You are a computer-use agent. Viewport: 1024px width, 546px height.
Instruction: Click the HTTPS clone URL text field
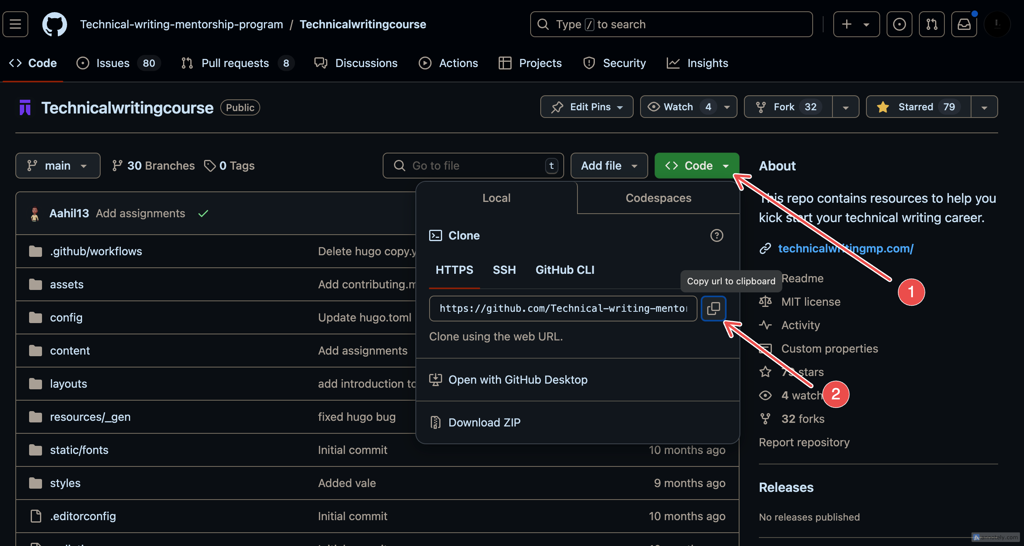(x=563, y=309)
